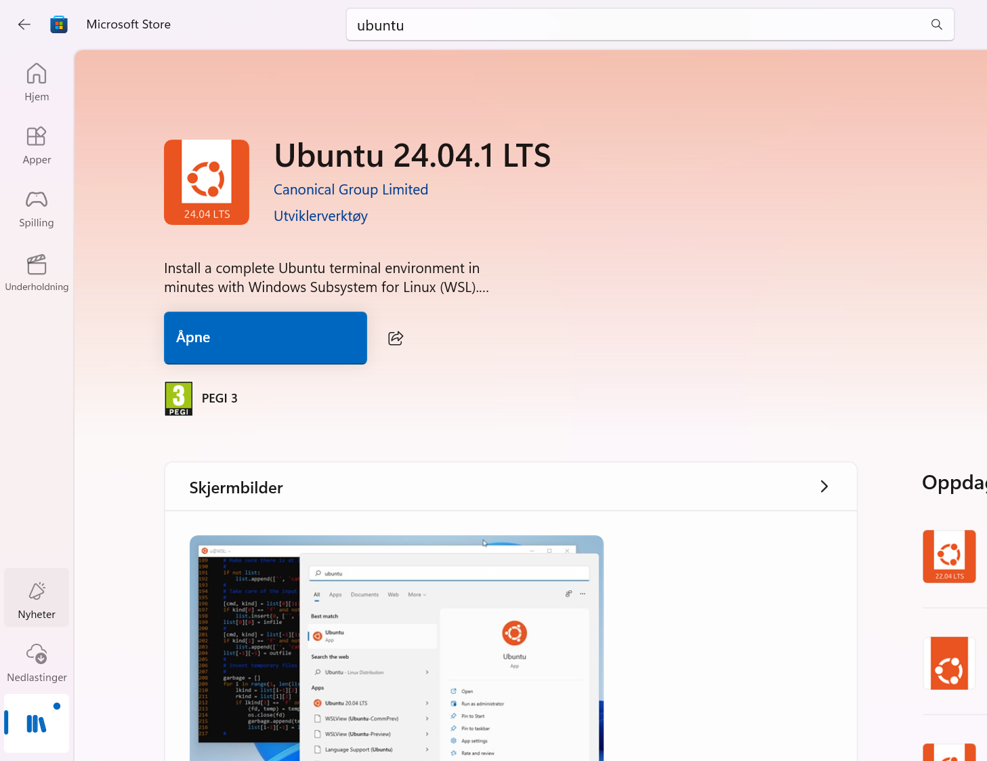Open the Canonical Group Limited publisher link
Screen dimensions: 987x761
pyautogui.click(x=351, y=190)
